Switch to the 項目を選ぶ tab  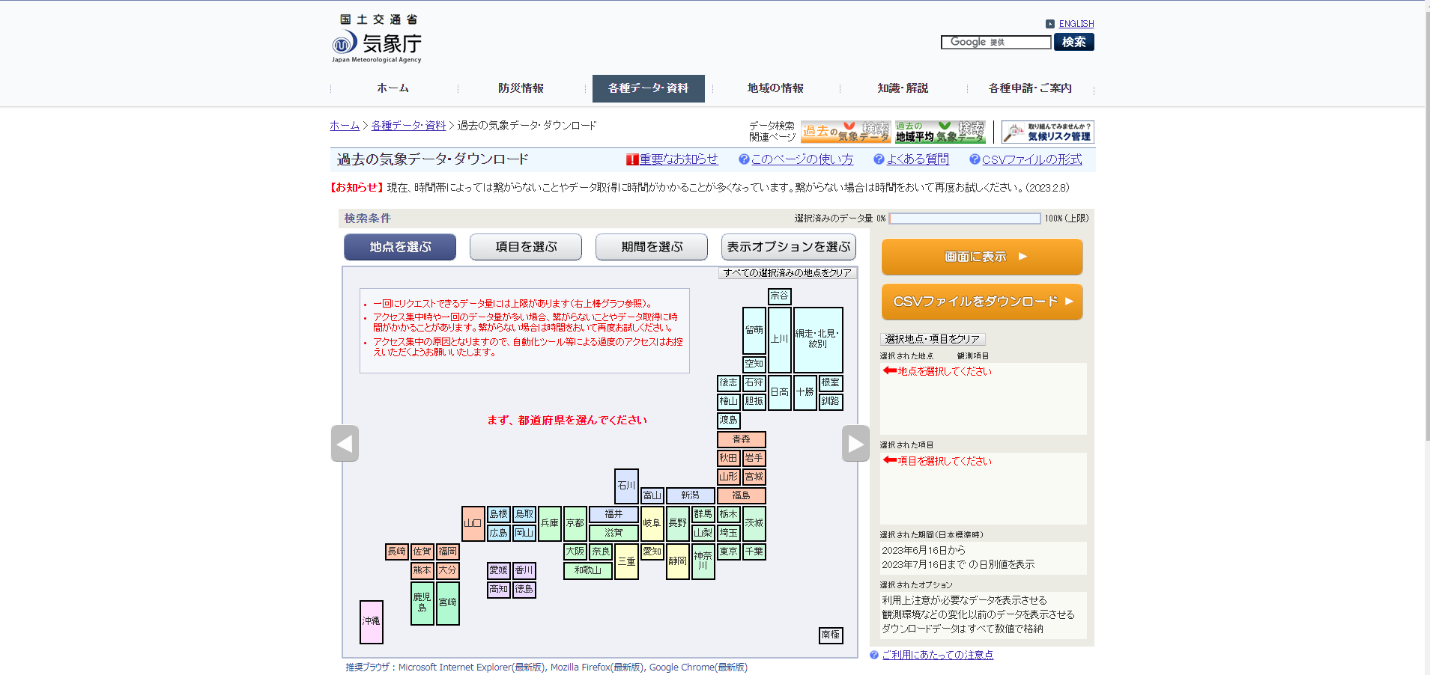coord(525,247)
